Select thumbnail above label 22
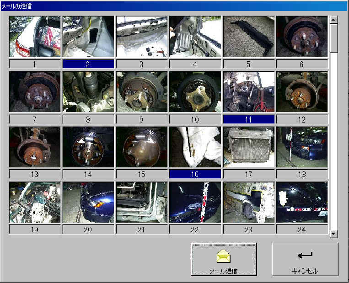Image resolution: width=349 pixels, height=283 pixels. point(195,203)
